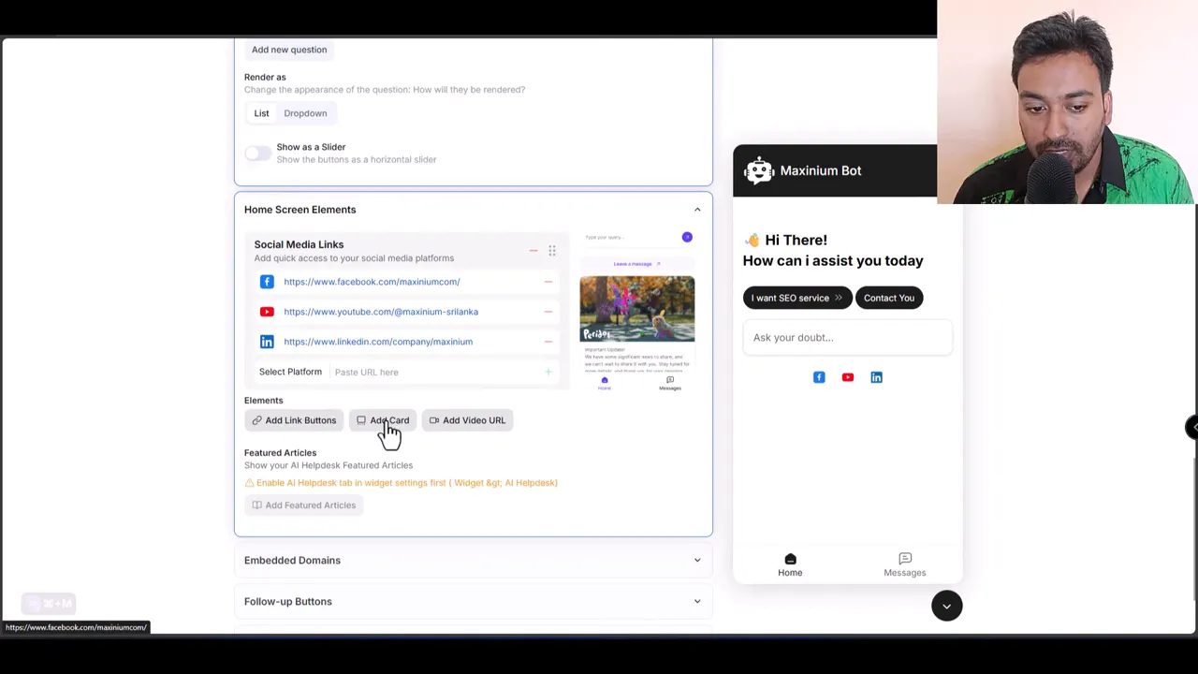Open Messages via the chat bubble icon
This screenshot has height=674, width=1198.
coord(904,559)
